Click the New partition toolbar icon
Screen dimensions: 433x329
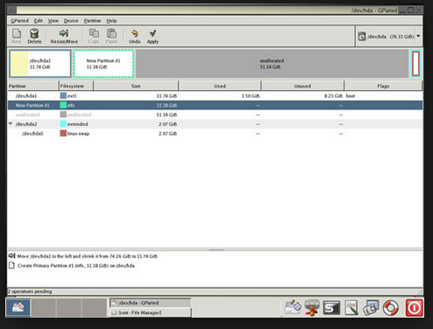click(x=17, y=36)
